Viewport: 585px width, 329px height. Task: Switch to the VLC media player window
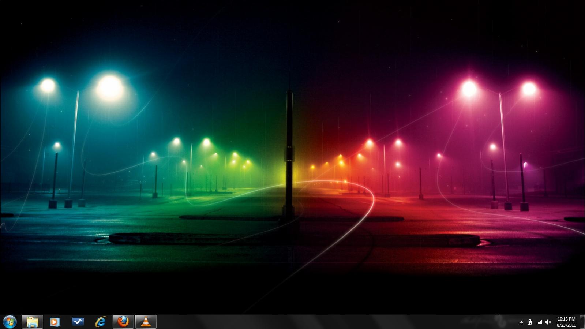pyautogui.click(x=146, y=322)
